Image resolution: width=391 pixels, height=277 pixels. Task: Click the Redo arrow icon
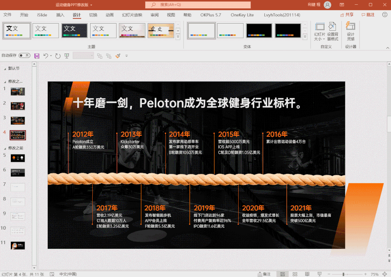tap(58, 56)
